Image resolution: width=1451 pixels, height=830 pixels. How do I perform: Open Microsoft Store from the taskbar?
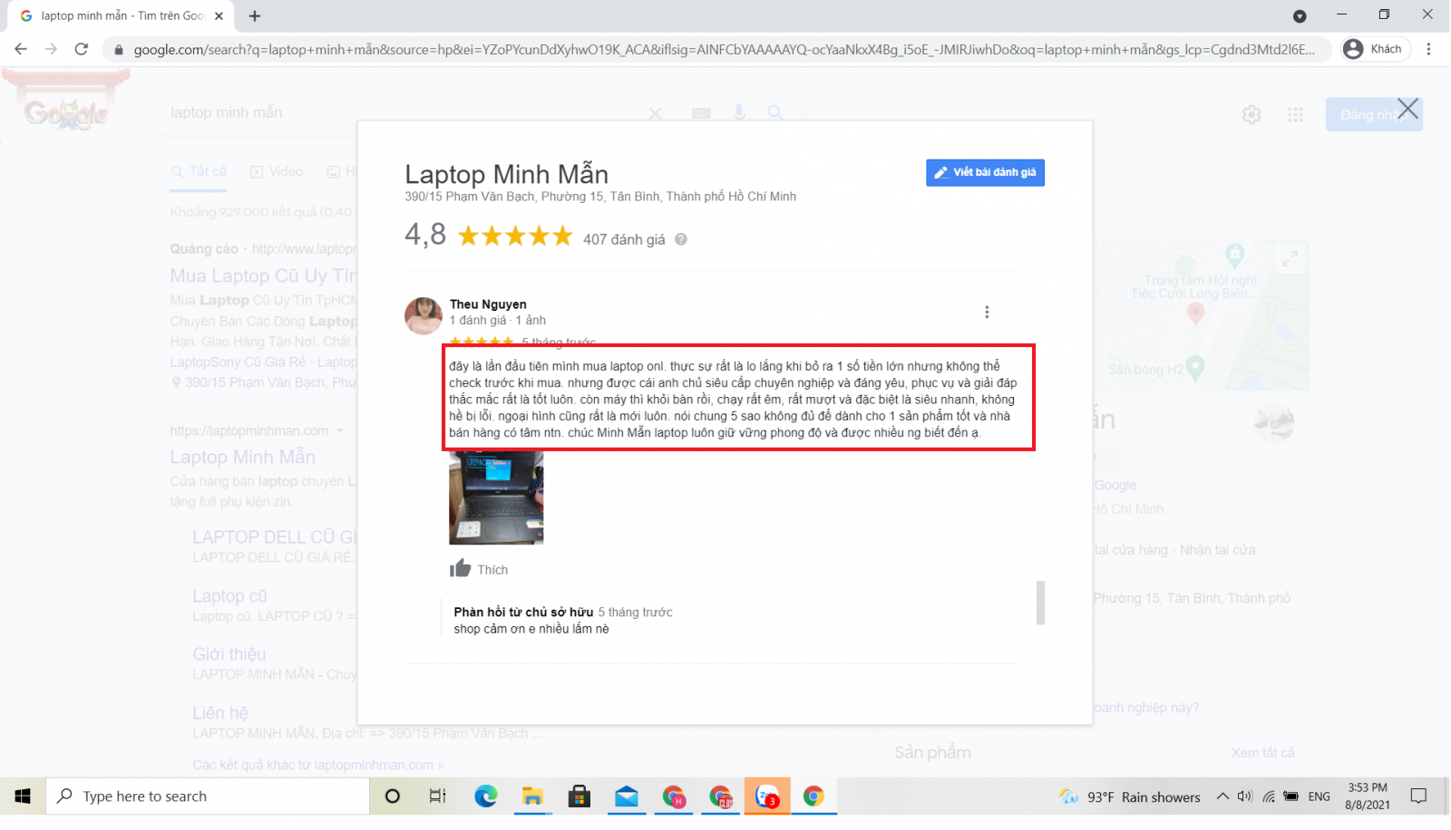pos(579,796)
